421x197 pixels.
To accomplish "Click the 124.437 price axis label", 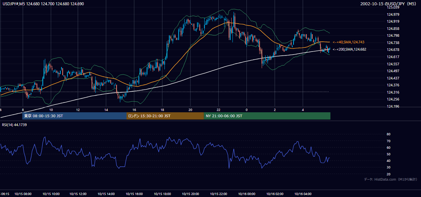I will pyautogui.click(x=394, y=78).
